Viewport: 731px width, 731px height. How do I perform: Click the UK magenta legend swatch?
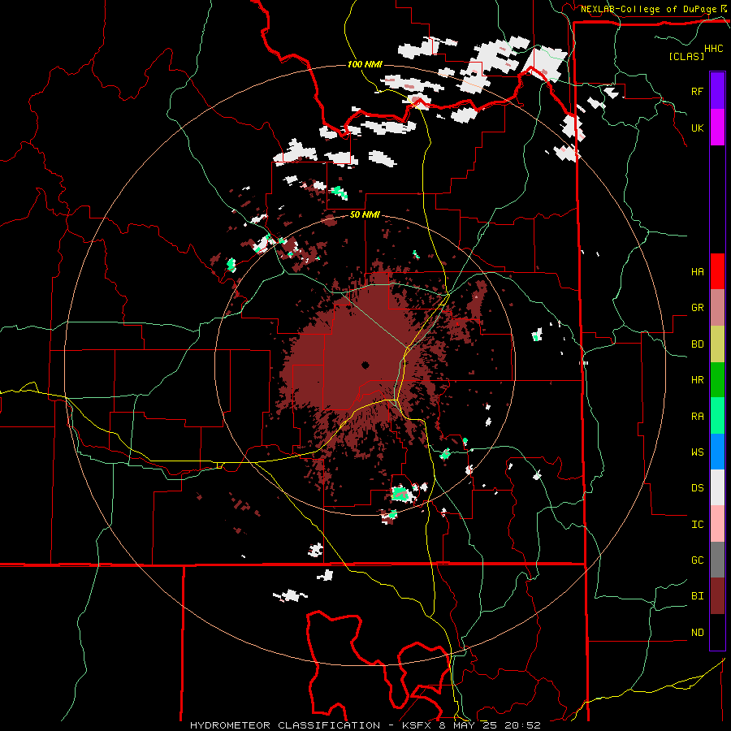pos(717,128)
